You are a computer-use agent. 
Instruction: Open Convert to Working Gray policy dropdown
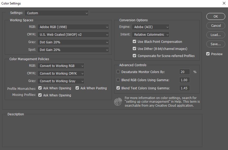pos(61,81)
